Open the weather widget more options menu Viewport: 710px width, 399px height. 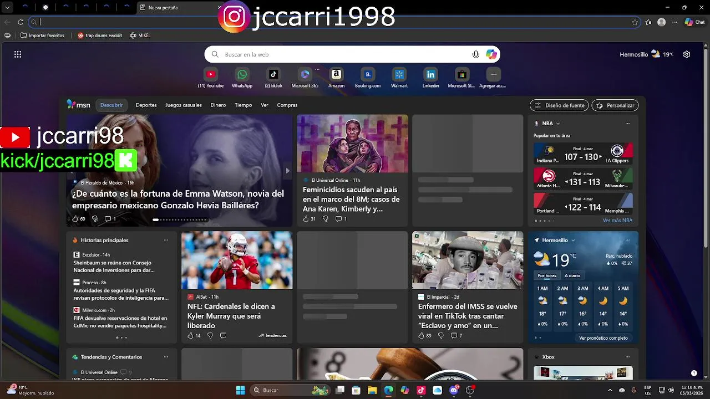click(x=627, y=241)
